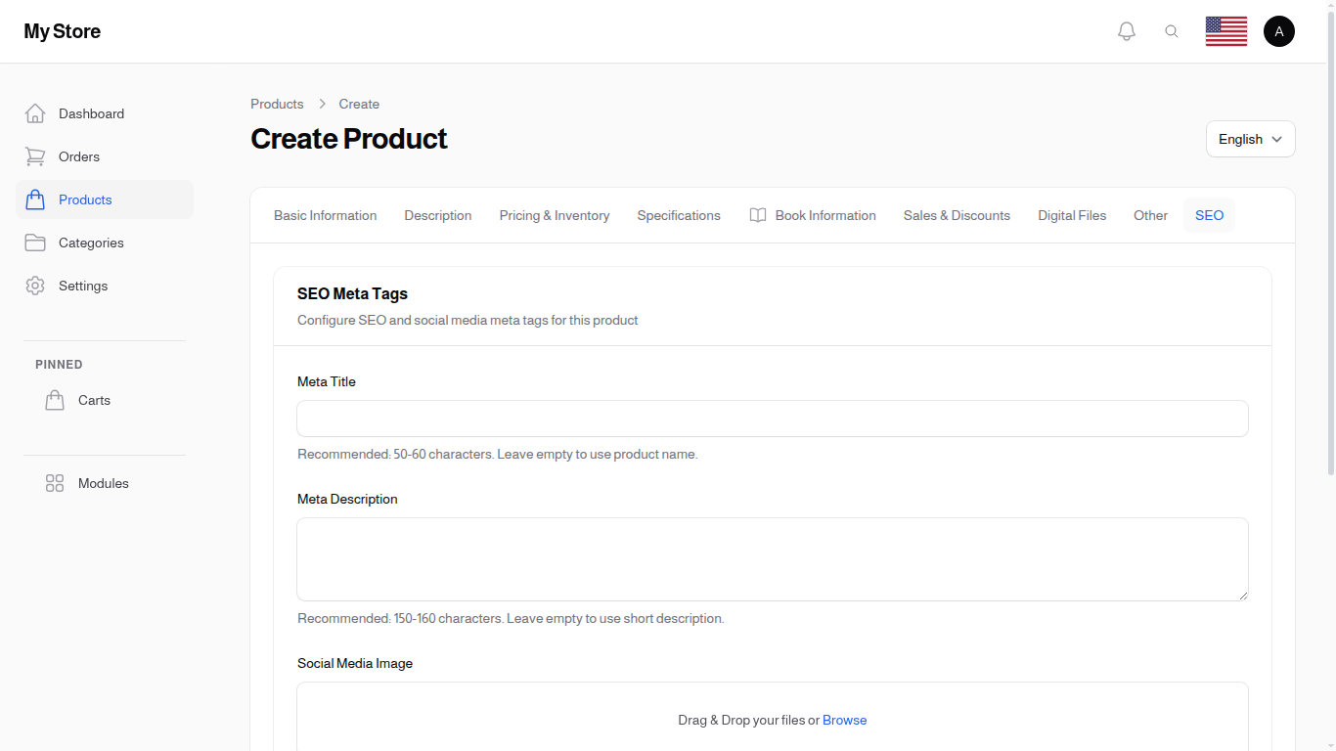Go to Dashboard via the home icon

pos(35,113)
